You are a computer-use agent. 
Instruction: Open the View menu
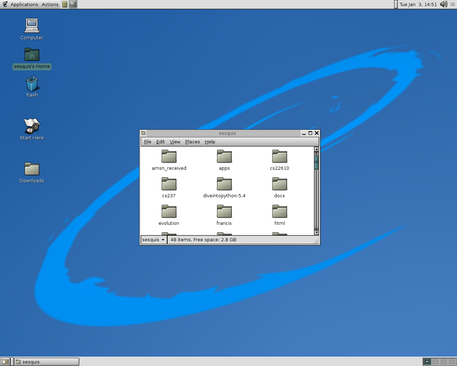pyautogui.click(x=175, y=142)
